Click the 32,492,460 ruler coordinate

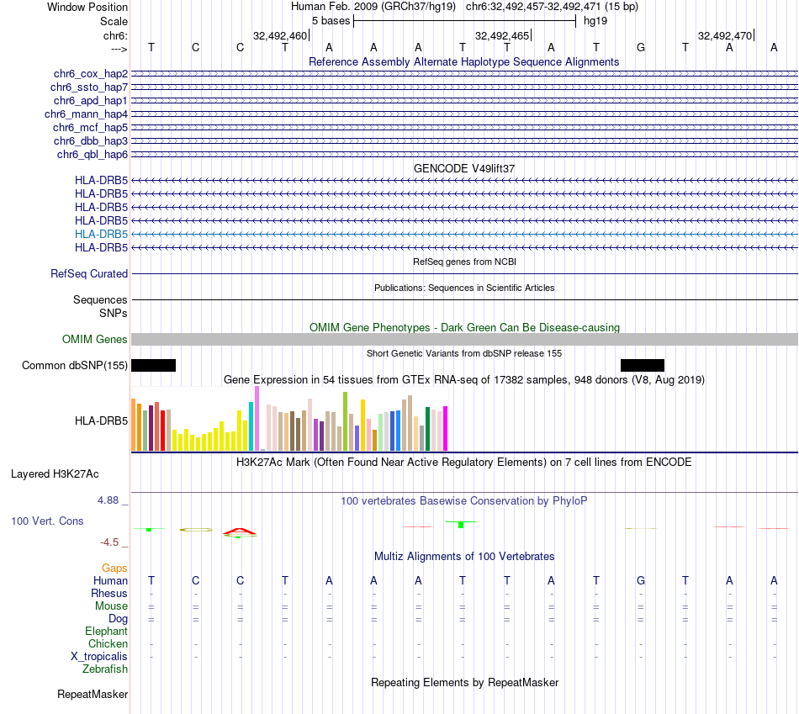pyautogui.click(x=280, y=36)
